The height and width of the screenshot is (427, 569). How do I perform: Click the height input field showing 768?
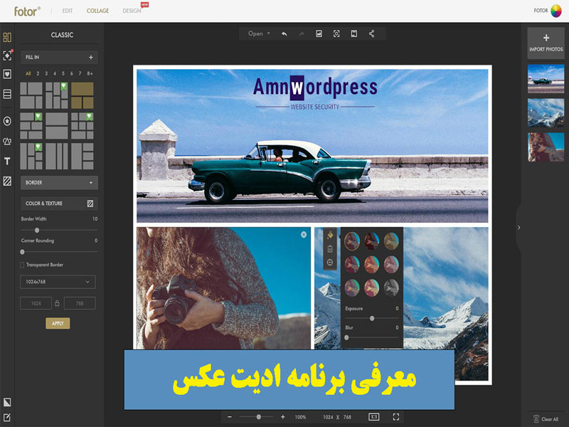tap(80, 303)
